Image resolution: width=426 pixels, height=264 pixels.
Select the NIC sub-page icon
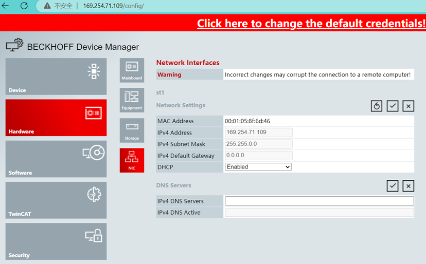132,160
